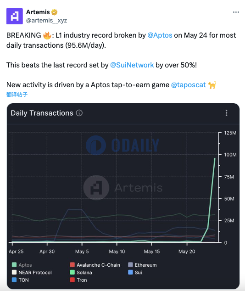Click the Artemis display name

point(38,12)
